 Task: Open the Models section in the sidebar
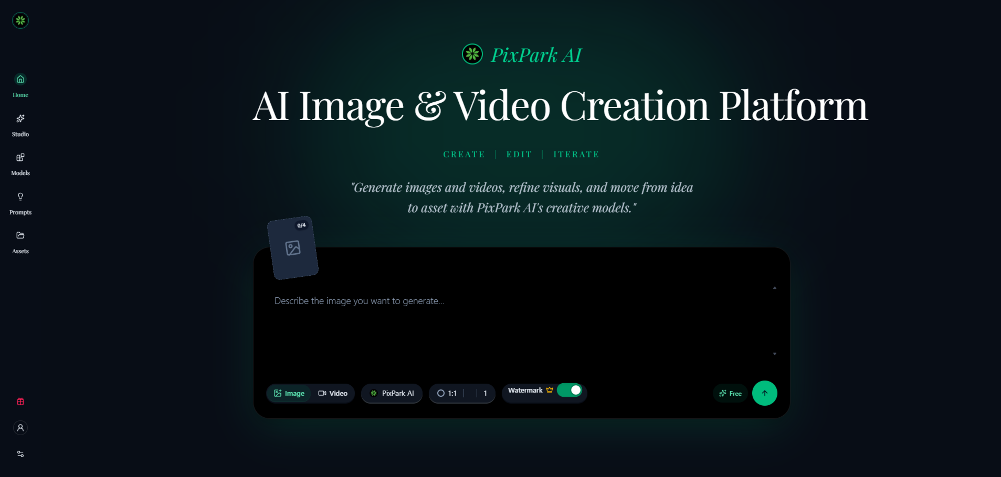tap(20, 164)
